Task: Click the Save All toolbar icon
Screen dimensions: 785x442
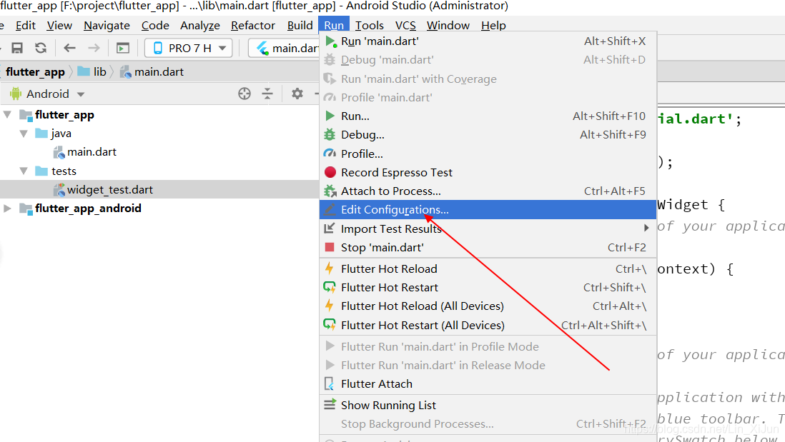Action: click(17, 48)
